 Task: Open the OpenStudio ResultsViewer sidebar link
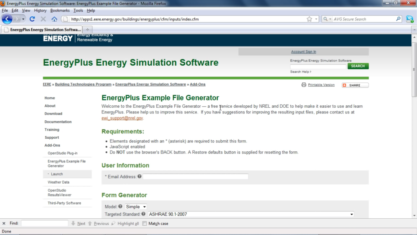point(59,193)
